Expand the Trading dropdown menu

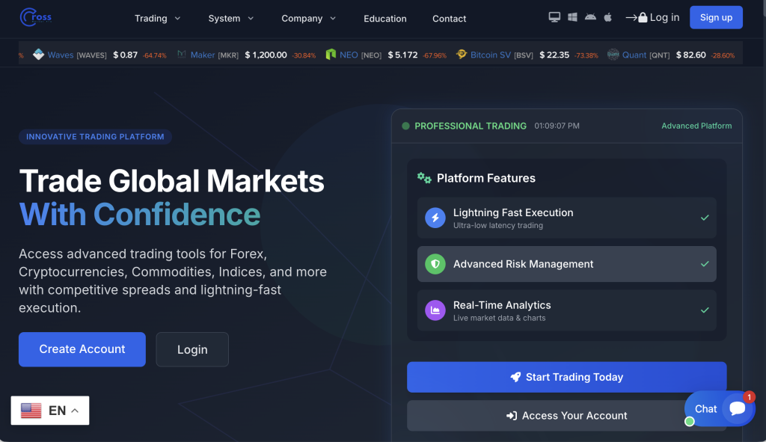[x=157, y=19]
